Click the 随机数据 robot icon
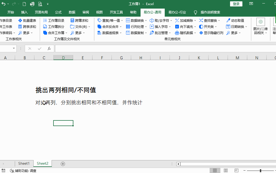276x173 pixels. tap(177, 33)
